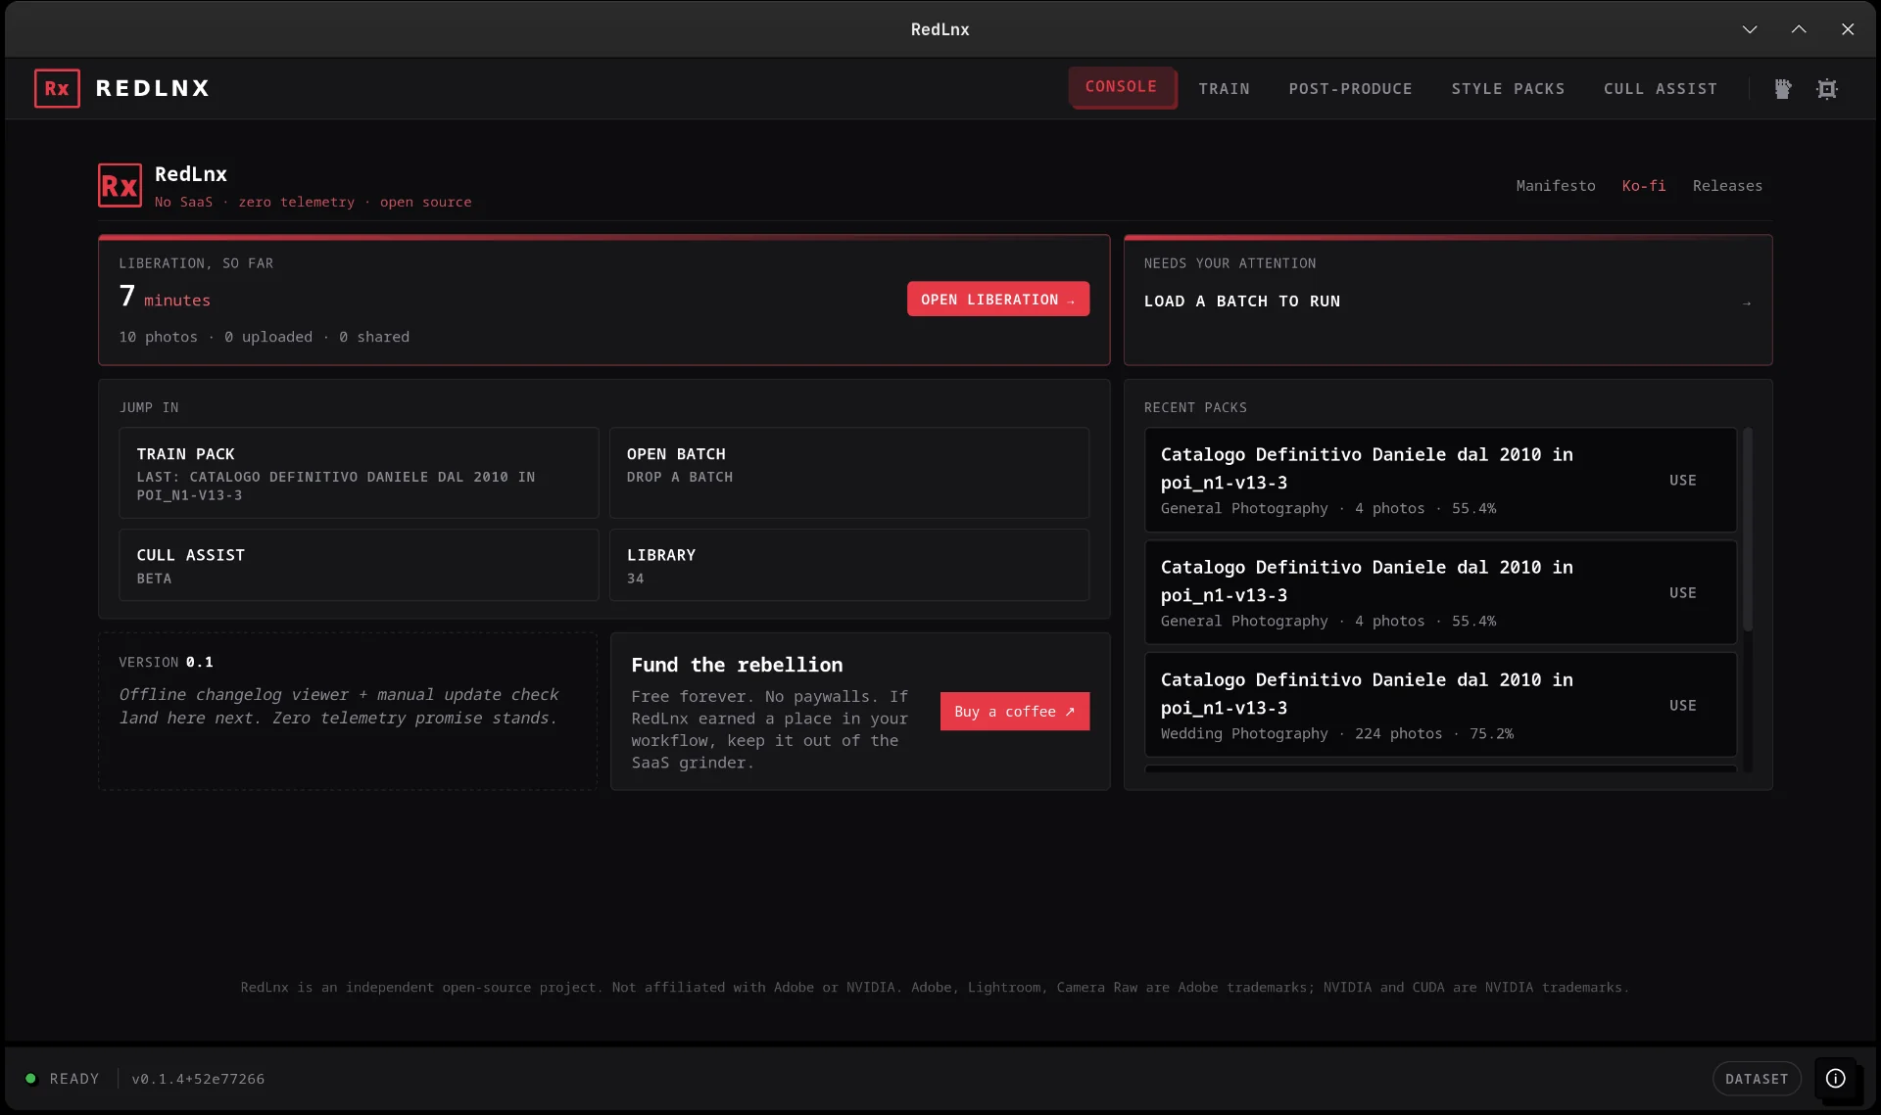Click the Recent Packs scrollbar
Viewport: 1881px width, 1115px height.
point(1747,530)
